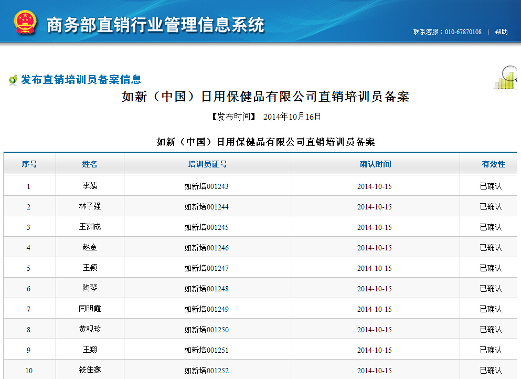Click certificate number 如新培001246
Image resolution: width=521 pixels, height=379 pixels.
pos(206,248)
